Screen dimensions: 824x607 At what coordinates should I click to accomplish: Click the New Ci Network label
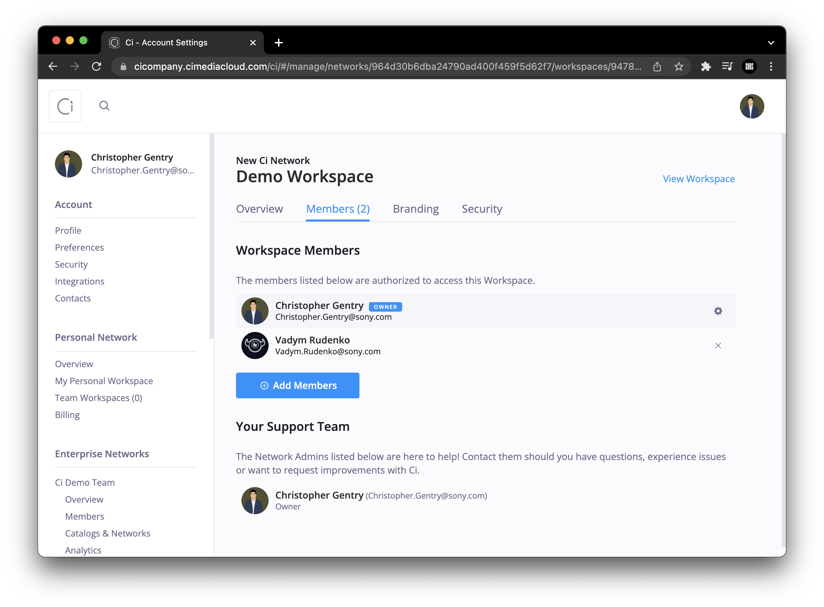pyautogui.click(x=273, y=161)
